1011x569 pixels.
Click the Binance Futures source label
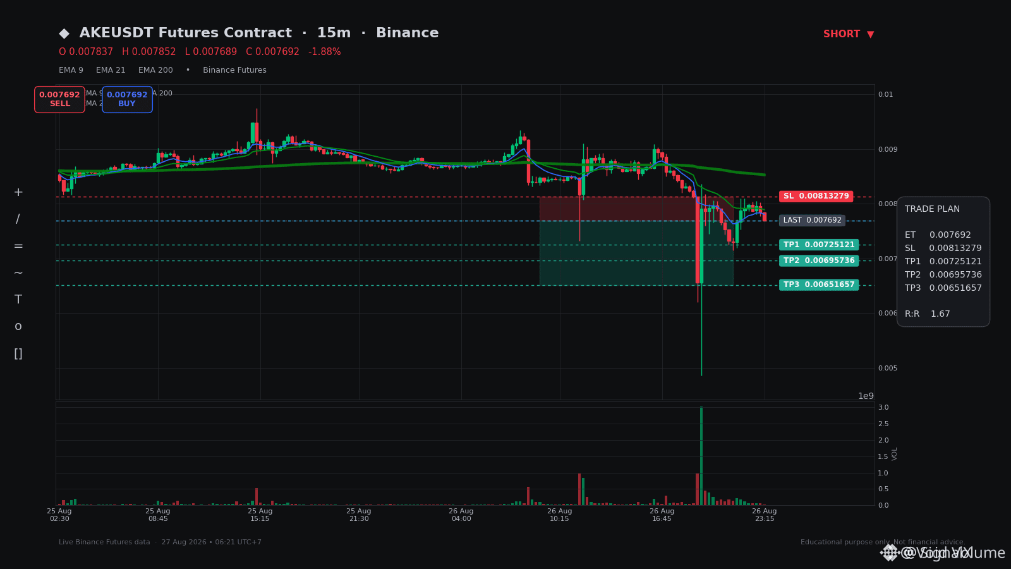pos(234,70)
